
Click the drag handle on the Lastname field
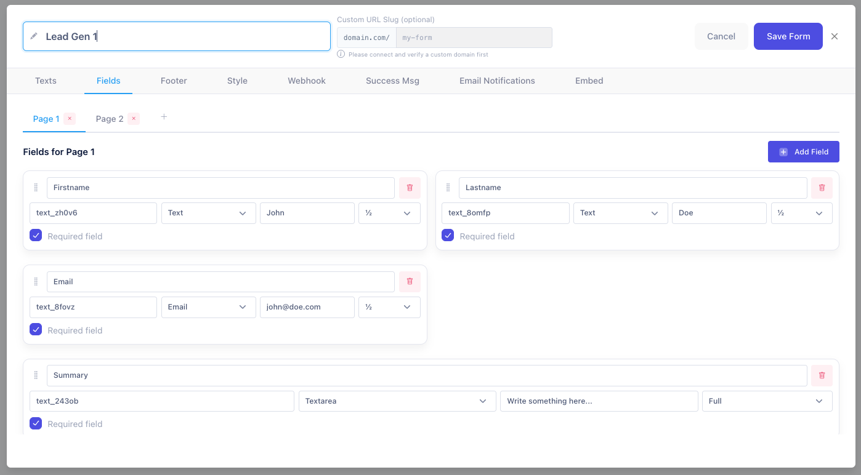[x=448, y=187]
